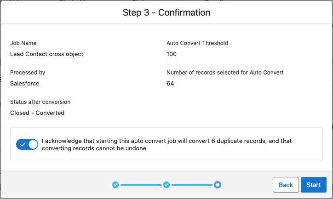
Task: Click the Processed by field label
Action: click(28, 73)
